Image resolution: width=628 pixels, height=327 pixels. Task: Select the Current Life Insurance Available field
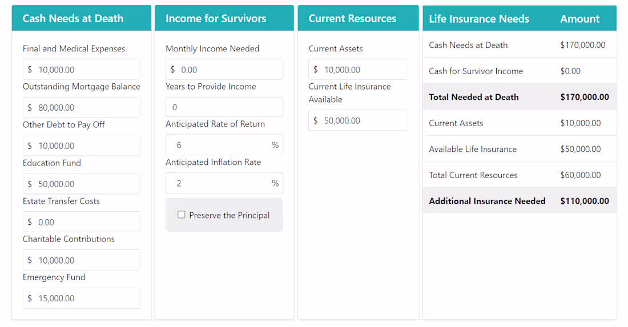[358, 120]
